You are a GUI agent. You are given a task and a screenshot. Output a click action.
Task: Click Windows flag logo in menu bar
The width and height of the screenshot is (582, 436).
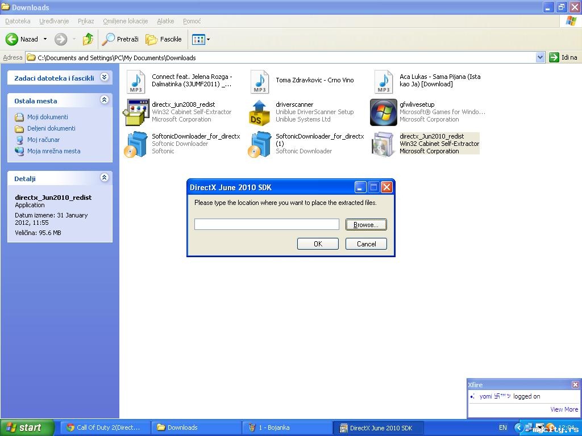tap(571, 21)
